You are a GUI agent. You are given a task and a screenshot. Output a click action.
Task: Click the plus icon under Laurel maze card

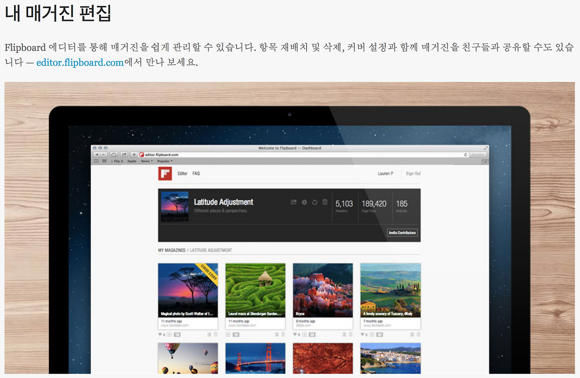tap(228, 335)
